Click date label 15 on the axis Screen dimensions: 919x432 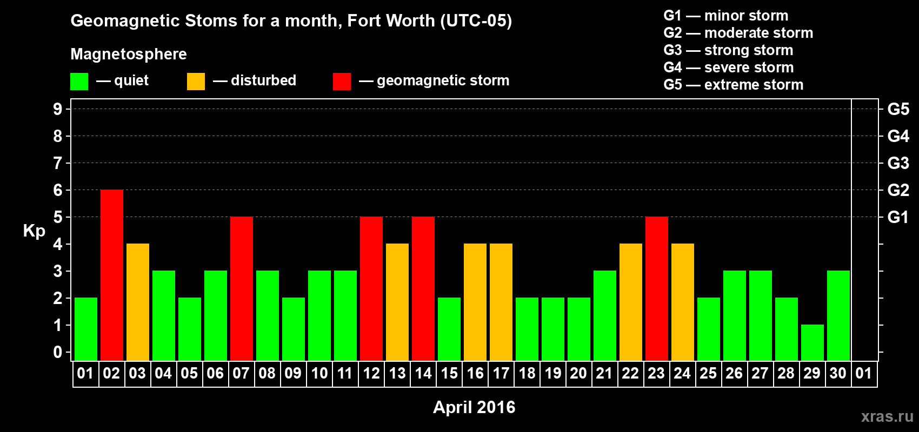pyautogui.click(x=449, y=374)
